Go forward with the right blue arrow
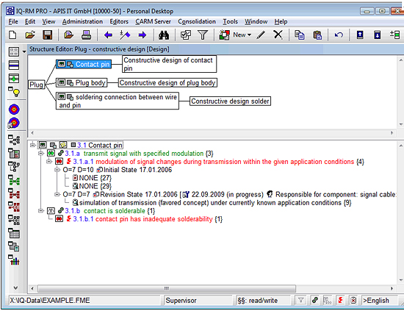404x311 pixels. [x=143, y=35]
